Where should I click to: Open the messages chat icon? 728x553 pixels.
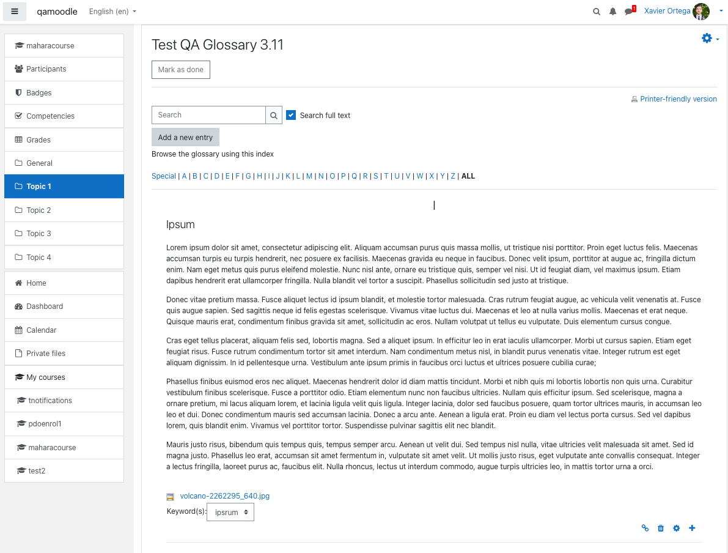pos(630,11)
